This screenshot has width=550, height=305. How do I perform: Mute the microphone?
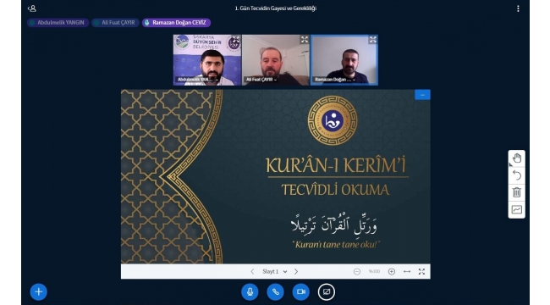point(250,292)
